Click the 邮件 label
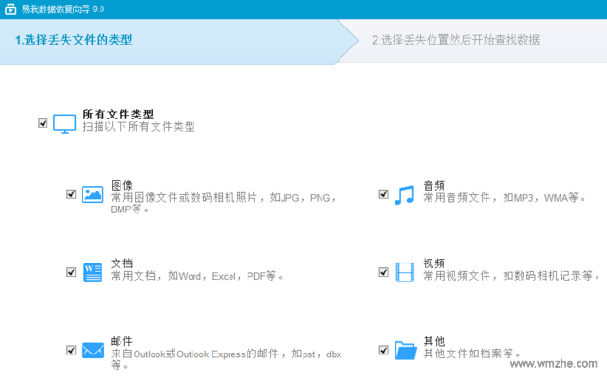 (121, 341)
